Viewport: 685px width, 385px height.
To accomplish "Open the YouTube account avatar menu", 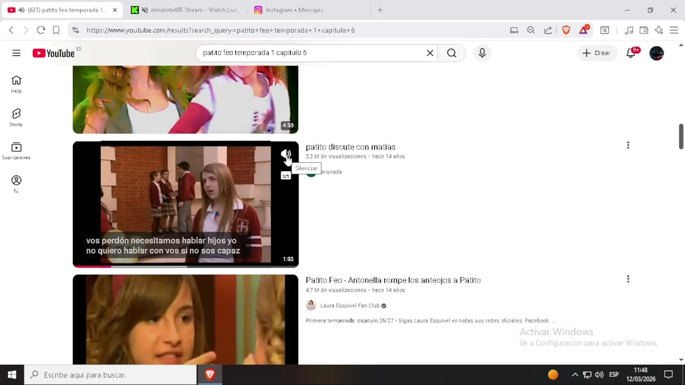I will tap(657, 53).
